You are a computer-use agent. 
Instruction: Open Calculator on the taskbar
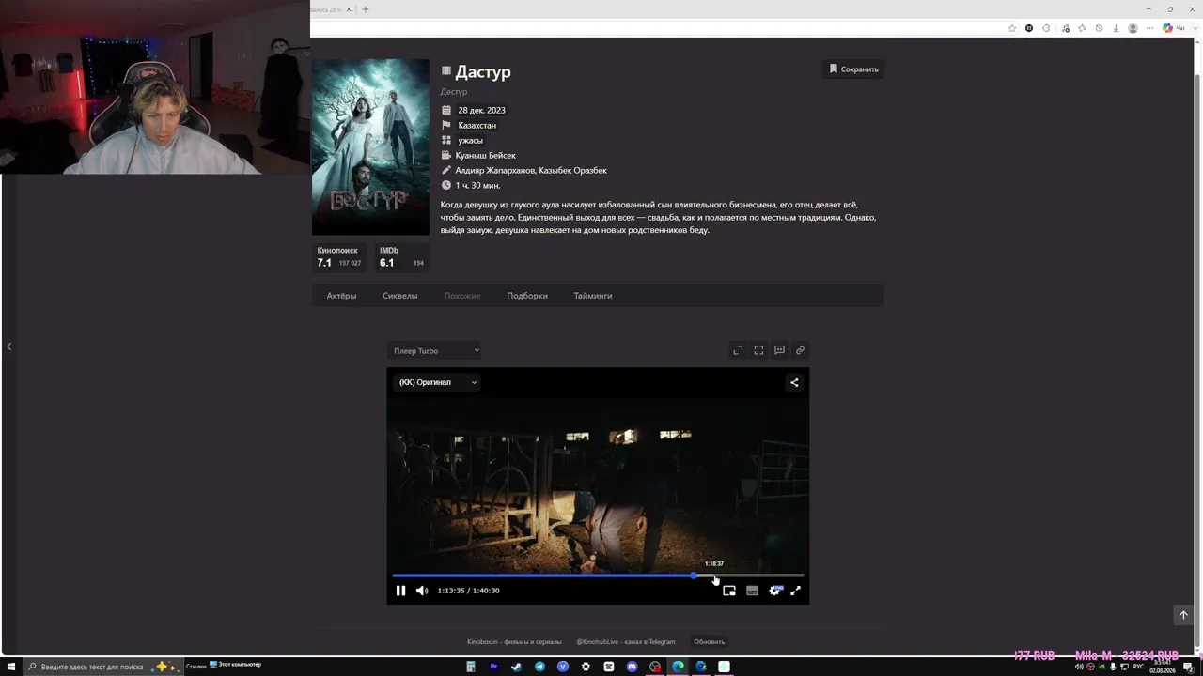click(x=471, y=667)
